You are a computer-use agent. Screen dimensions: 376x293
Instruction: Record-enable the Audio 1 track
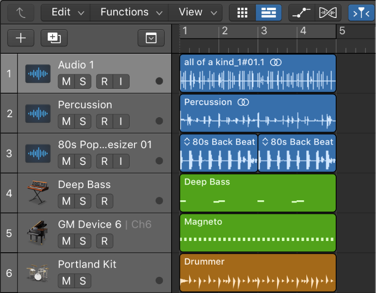[105, 81]
